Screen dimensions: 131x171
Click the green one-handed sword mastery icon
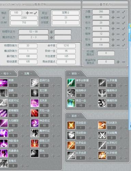pyautogui.click(x=71, y=83)
